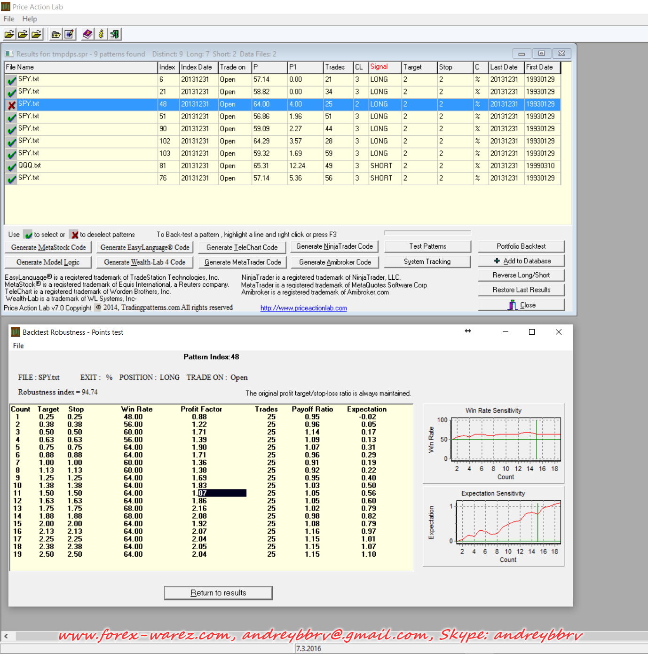Open File menu in Backtest Robustness window
648x654 pixels.
18,346
